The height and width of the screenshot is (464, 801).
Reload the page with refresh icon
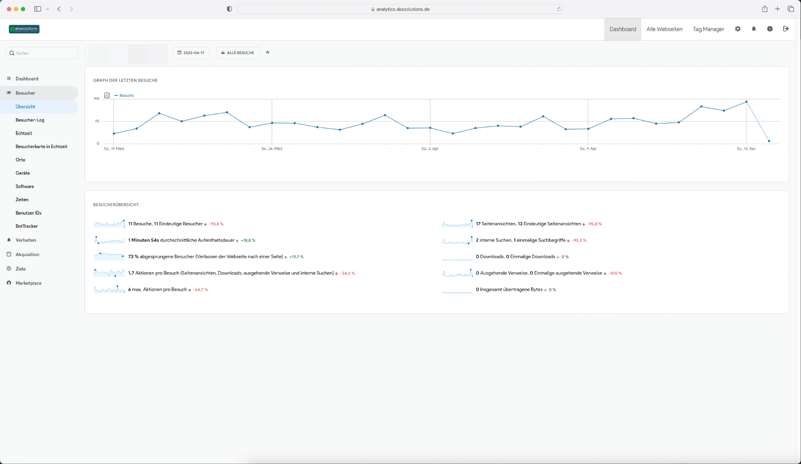559,9
